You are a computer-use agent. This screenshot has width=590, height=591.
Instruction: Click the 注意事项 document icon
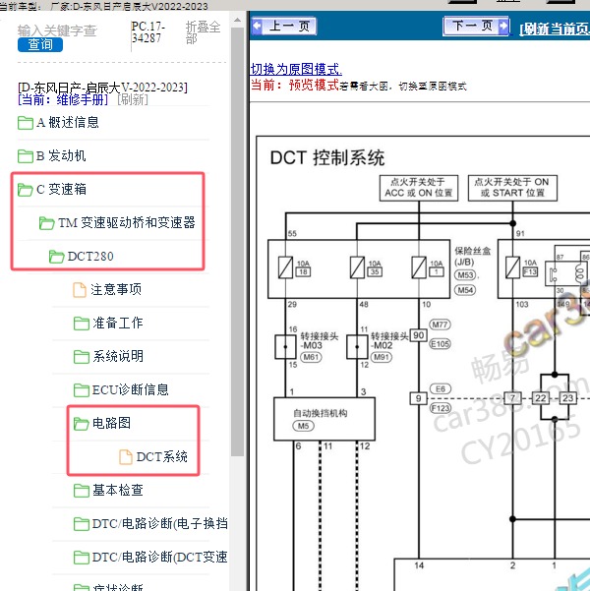pyautogui.click(x=80, y=290)
